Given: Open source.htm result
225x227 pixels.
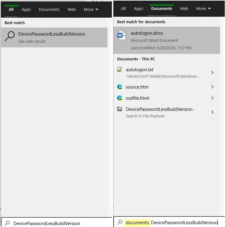Looking at the screenshot, I should click(167, 87).
